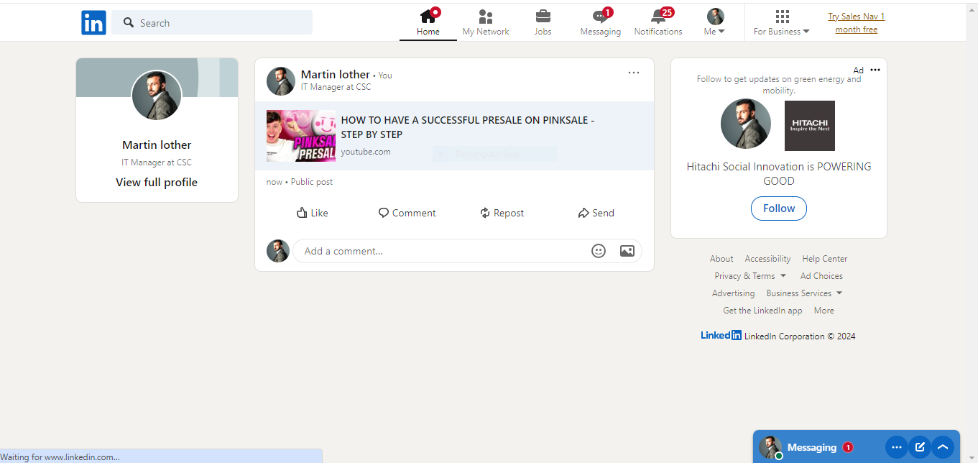Expand the Business Services dropdown
Viewport: 978px width, 463px height.
click(804, 293)
